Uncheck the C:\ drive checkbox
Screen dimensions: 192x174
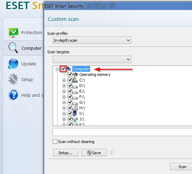70,80
